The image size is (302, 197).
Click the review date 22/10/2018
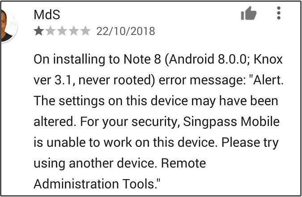126,31
